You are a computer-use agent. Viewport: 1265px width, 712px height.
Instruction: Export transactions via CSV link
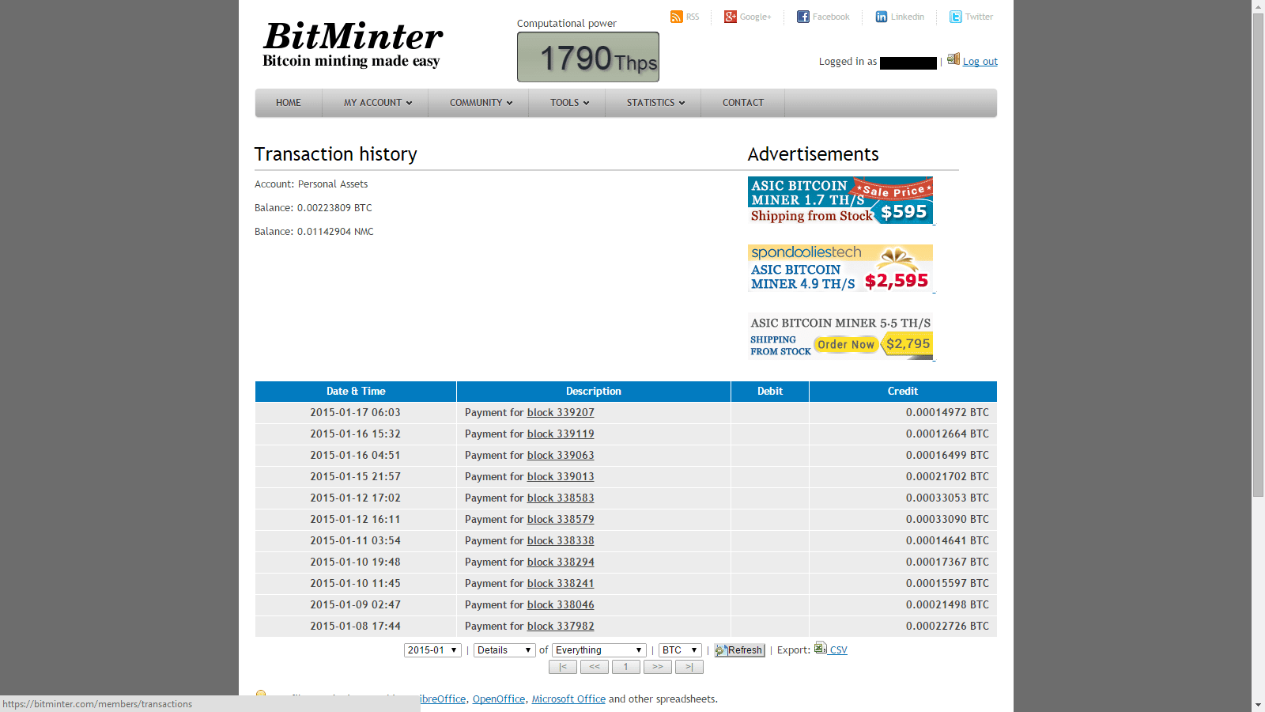tap(838, 650)
